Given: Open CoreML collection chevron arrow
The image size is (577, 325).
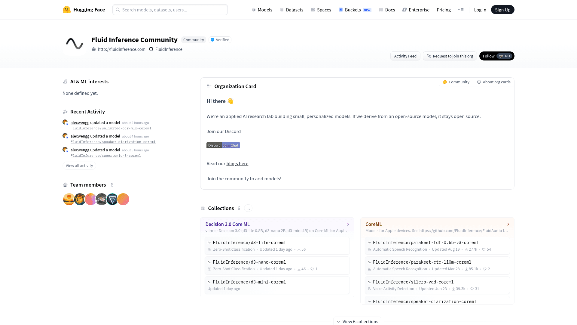Looking at the screenshot, I should coord(508,224).
